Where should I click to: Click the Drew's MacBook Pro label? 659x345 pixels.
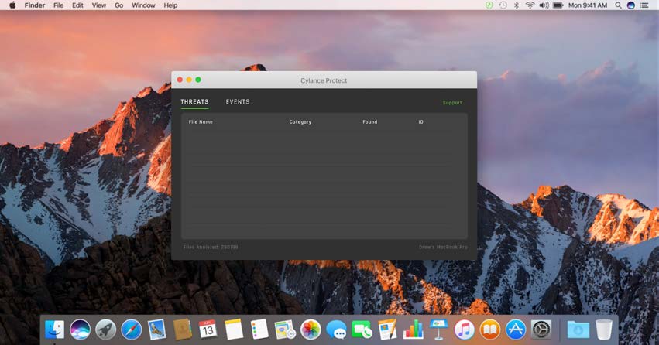[x=443, y=248]
